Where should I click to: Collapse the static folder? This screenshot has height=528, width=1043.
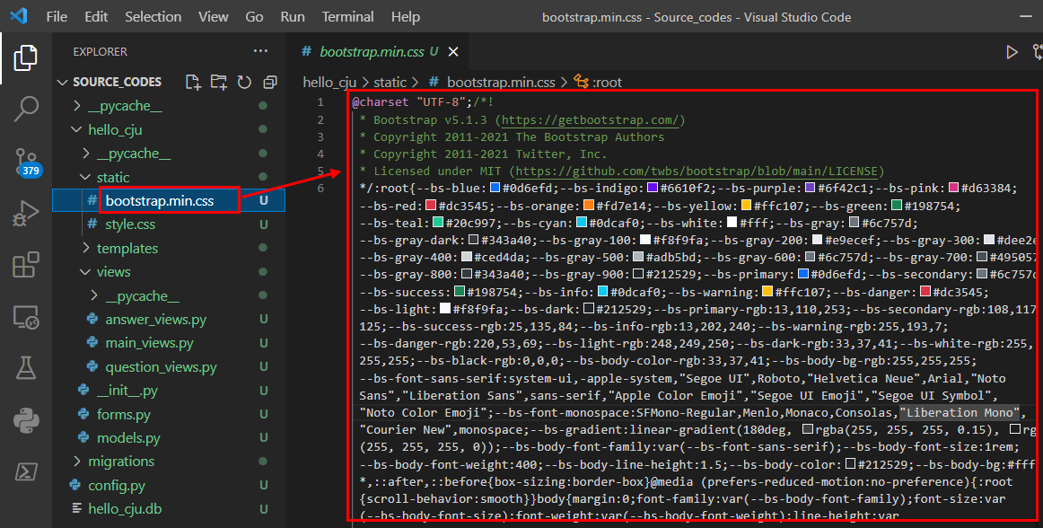click(x=85, y=177)
